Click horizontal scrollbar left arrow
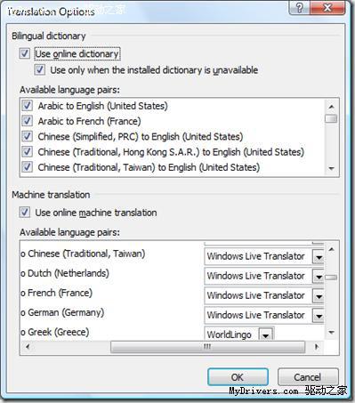Screen dimensions: 355x403 [x=28, y=346]
